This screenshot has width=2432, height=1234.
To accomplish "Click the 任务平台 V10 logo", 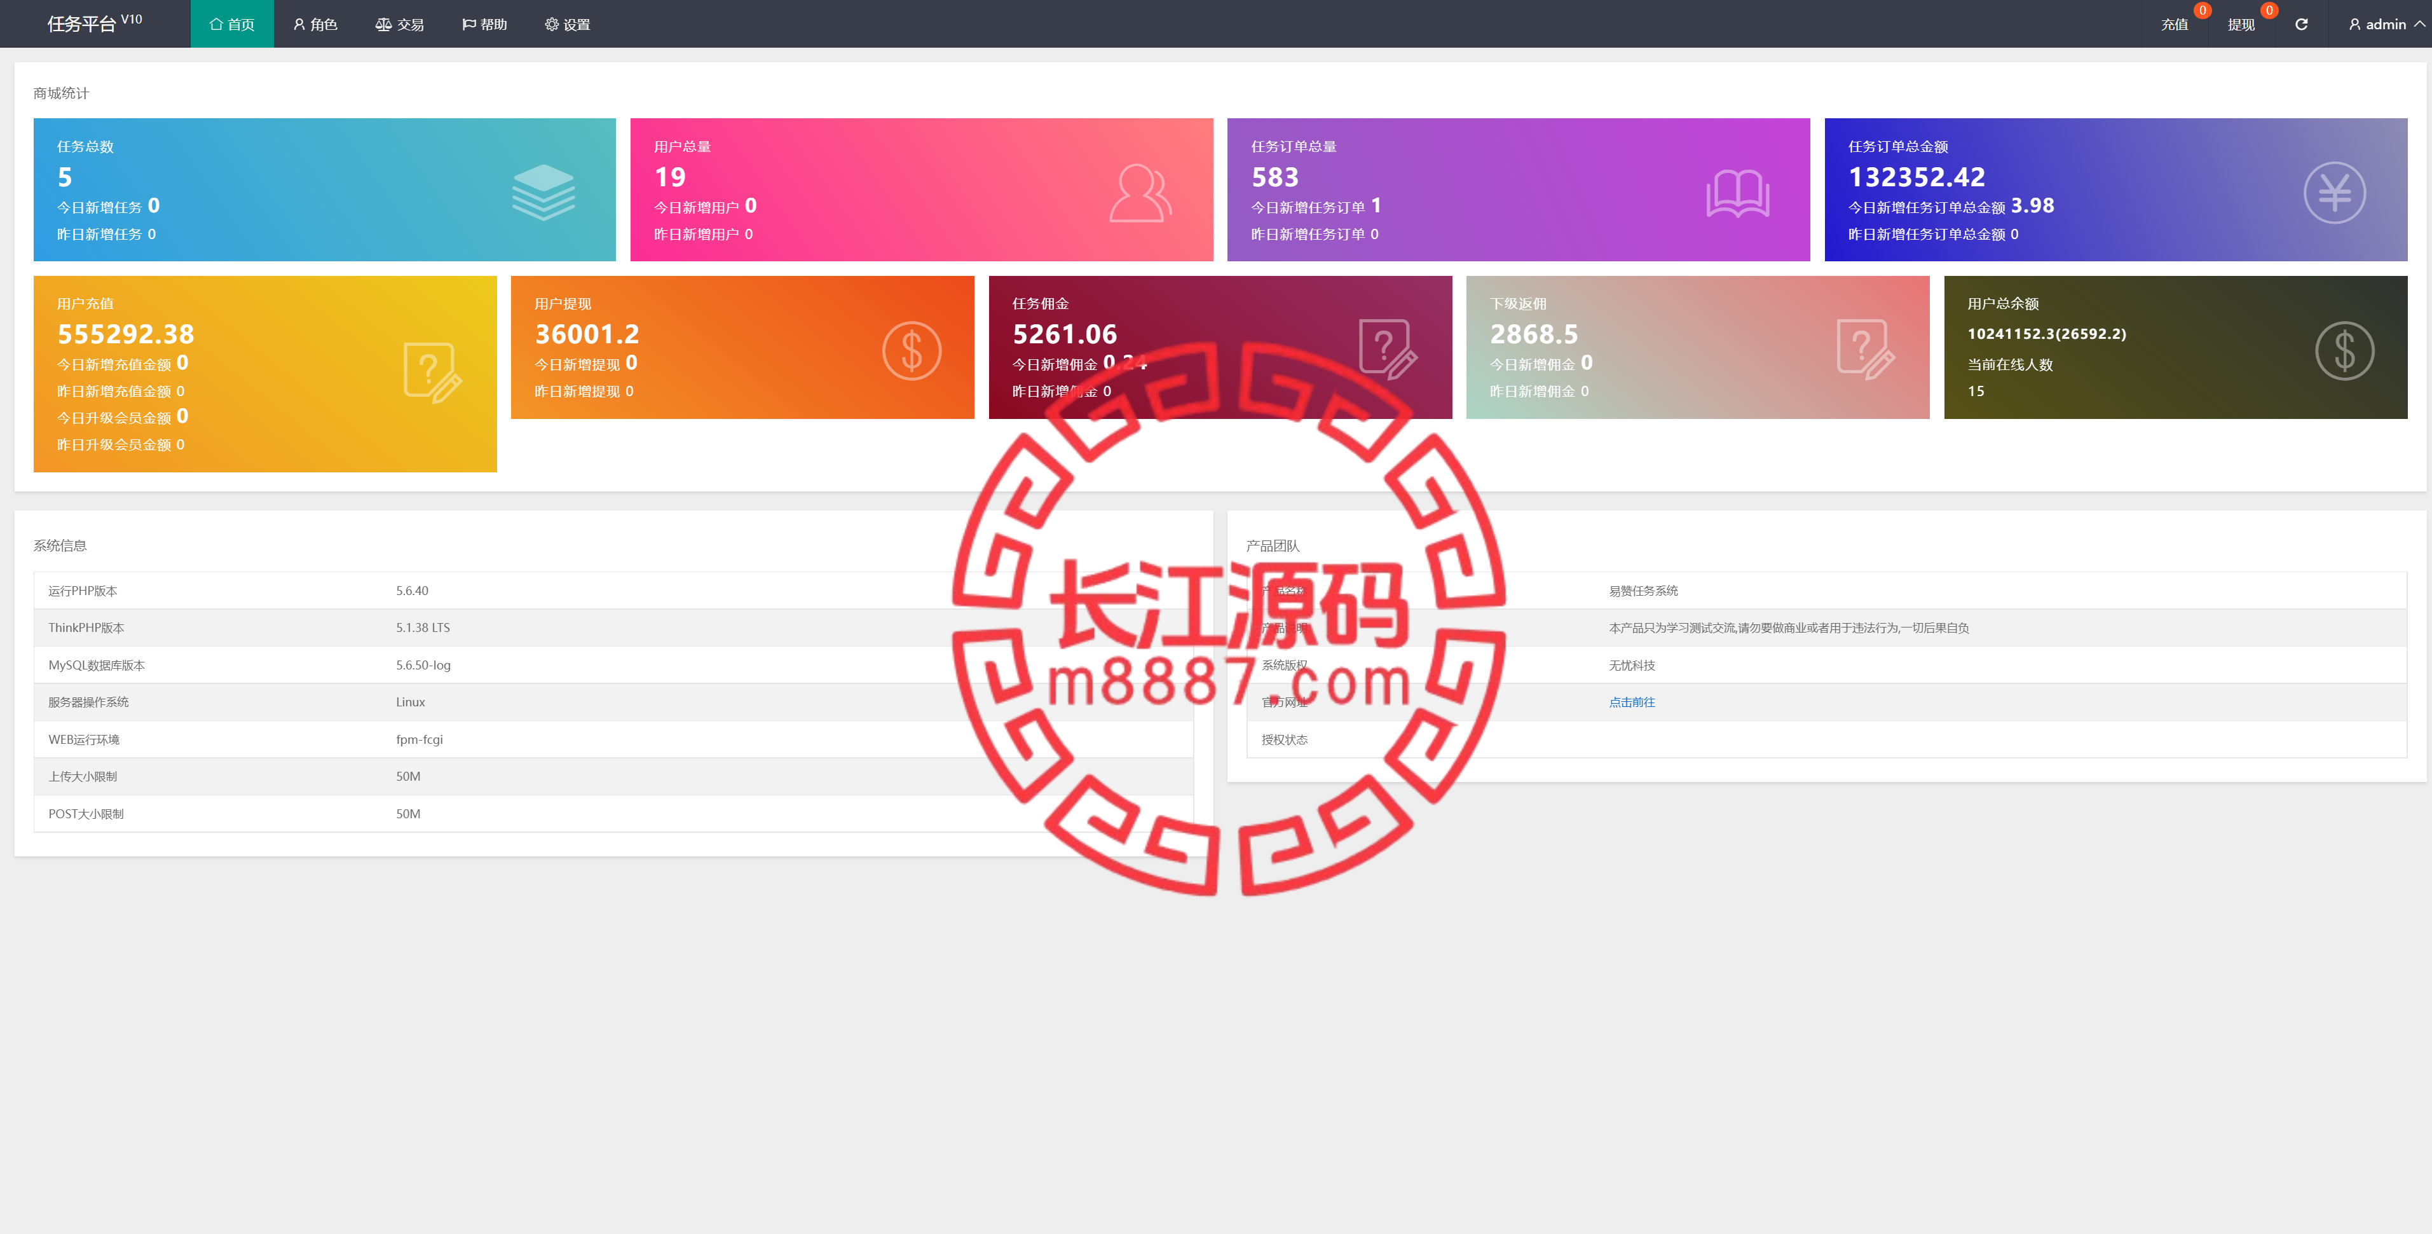I will click(x=95, y=23).
